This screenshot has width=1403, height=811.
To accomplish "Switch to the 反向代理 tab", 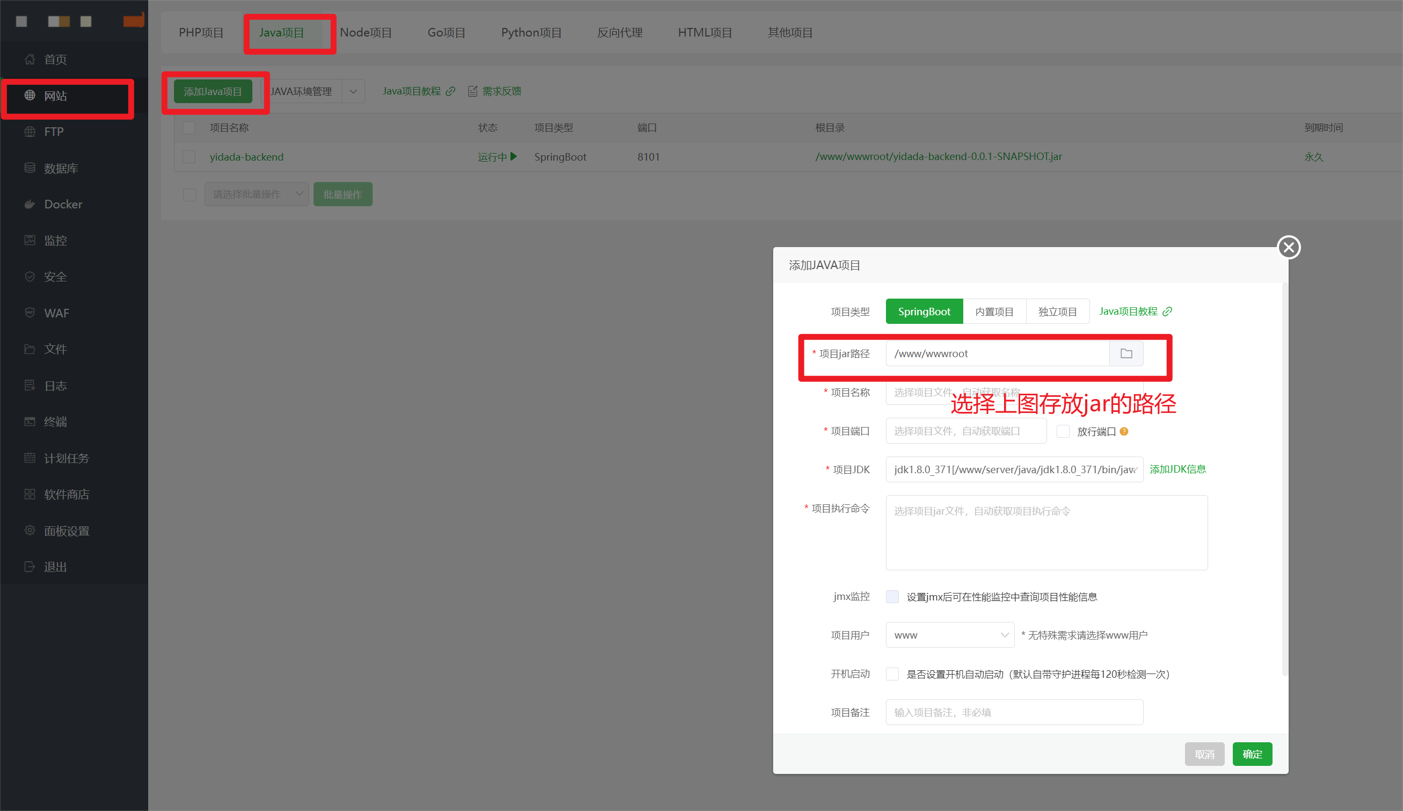I will tap(620, 33).
